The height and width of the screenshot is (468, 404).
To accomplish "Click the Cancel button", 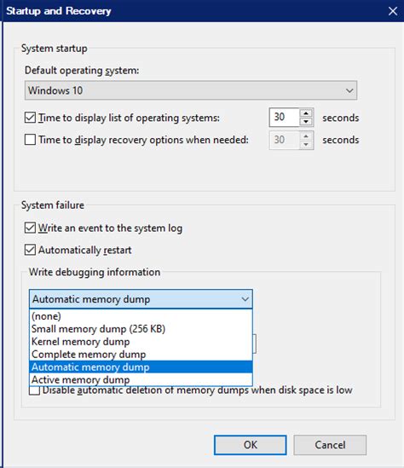I will 330,445.
